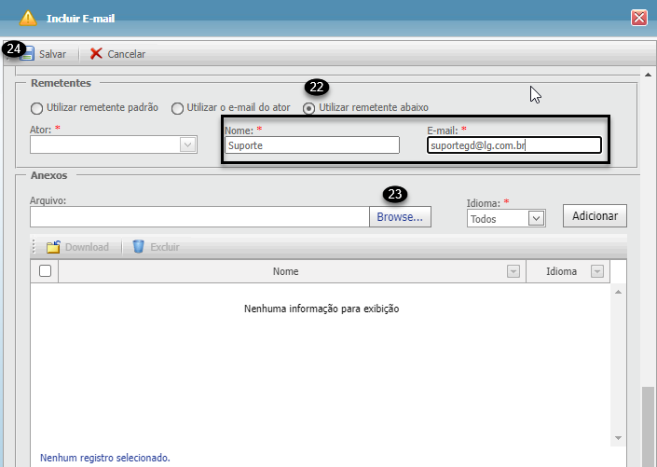657x467 pixels.
Task: Click the Nome field containing Suporte
Action: [312, 145]
